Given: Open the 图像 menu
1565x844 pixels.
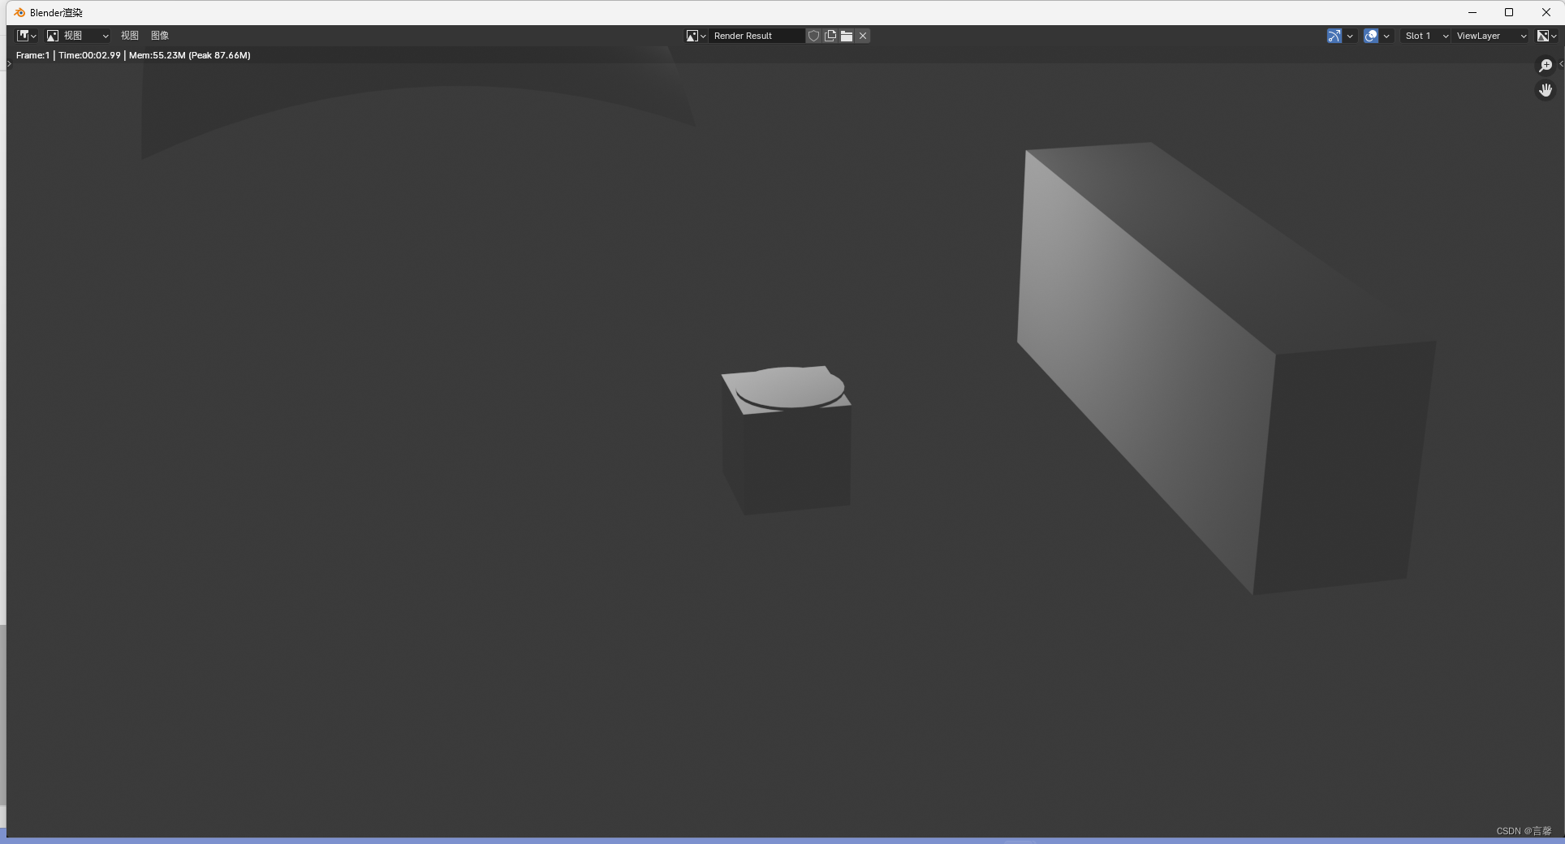Looking at the screenshot, I should point(160,36).
